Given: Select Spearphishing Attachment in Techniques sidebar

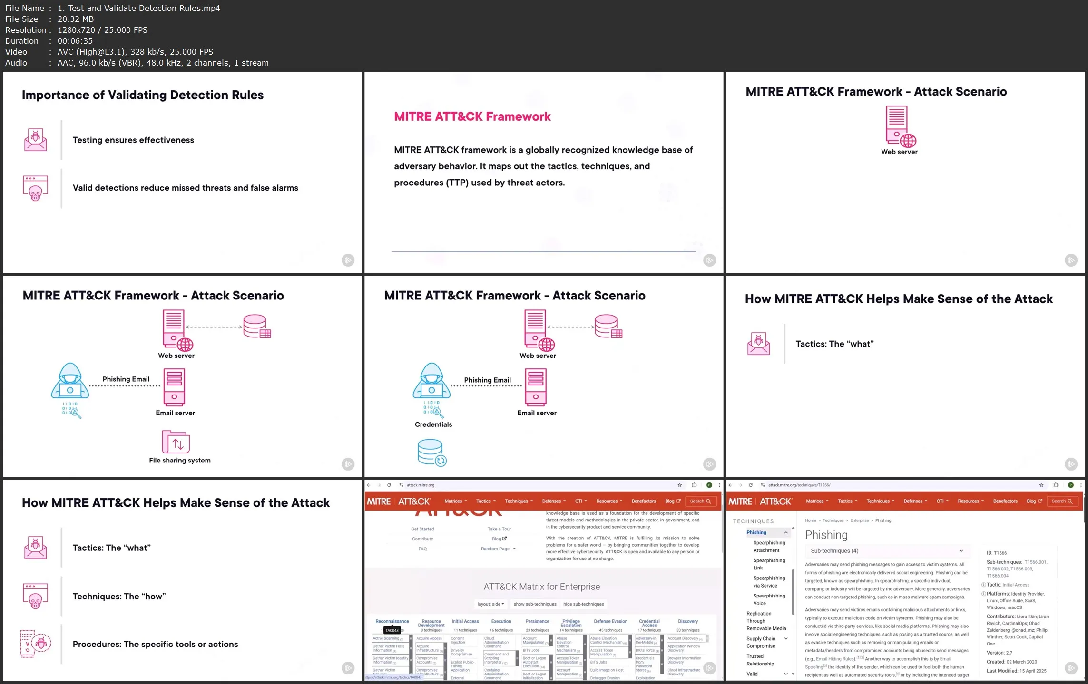Looking at the screenshot, I should point(769,547).
